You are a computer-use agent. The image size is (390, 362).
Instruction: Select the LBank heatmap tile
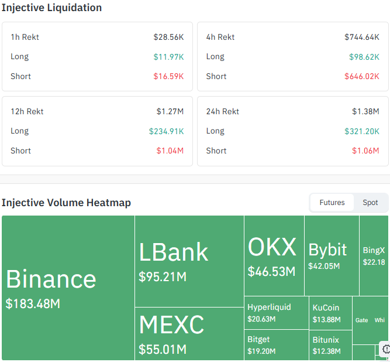pos(189,261)
